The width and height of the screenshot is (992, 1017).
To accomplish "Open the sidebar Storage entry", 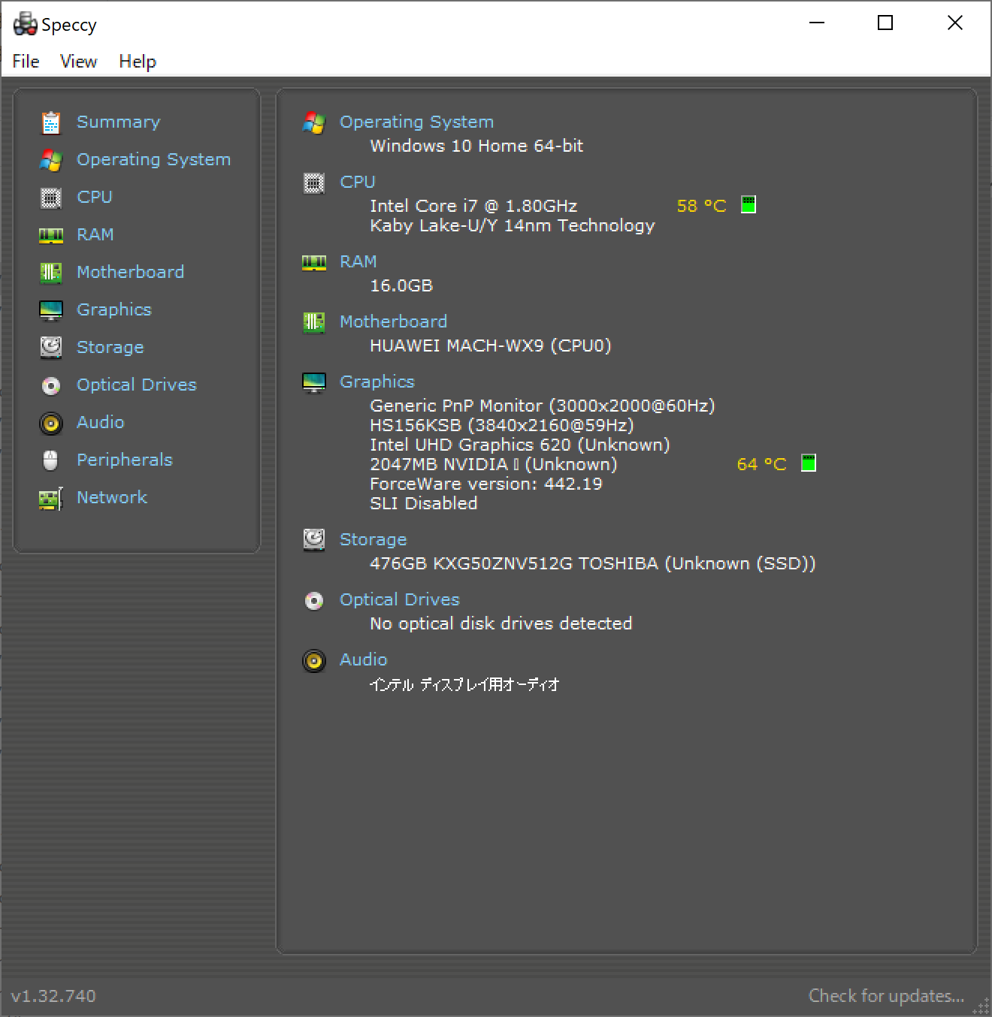I will (110, 347).
